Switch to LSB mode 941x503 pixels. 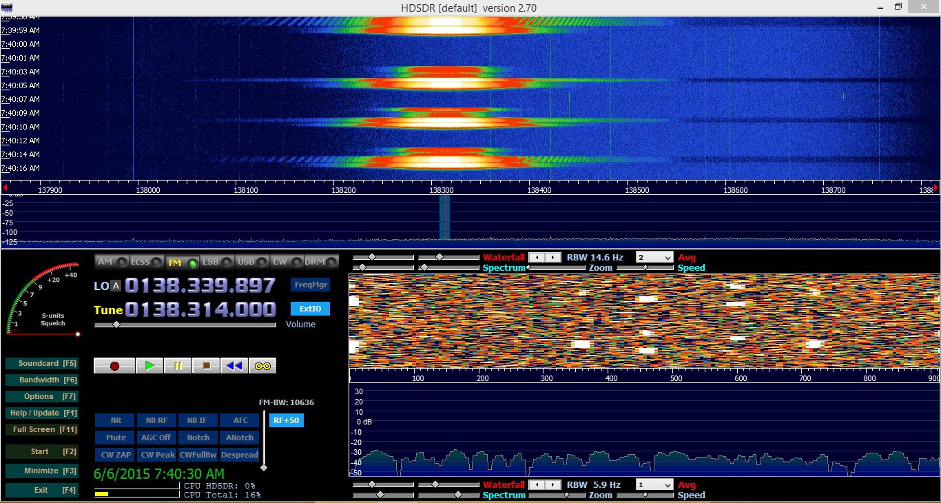217,262
